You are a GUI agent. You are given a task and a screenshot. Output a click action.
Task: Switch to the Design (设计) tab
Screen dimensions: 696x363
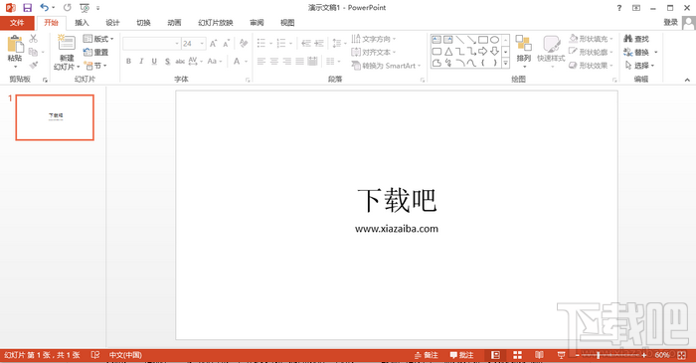tap(112, 23)
